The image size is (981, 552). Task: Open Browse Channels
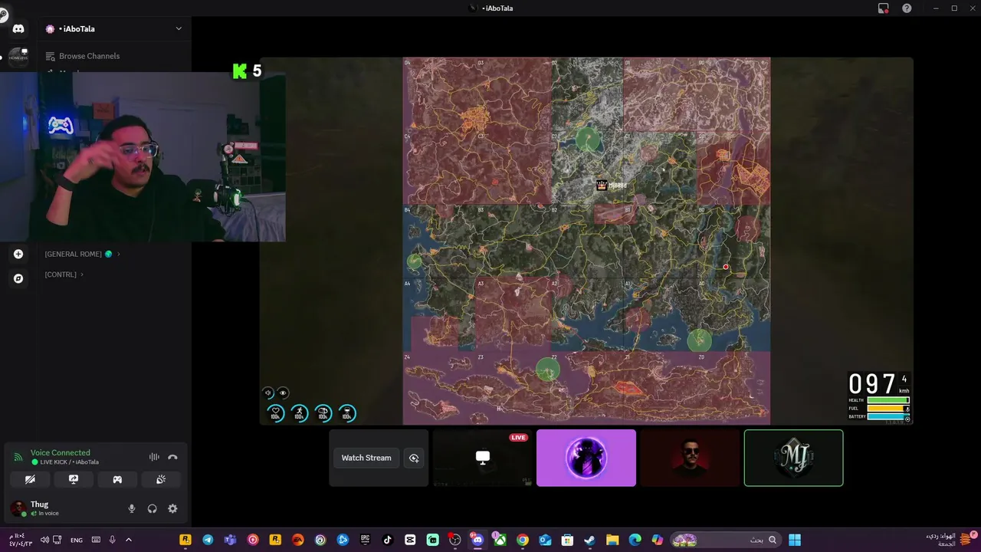(83, 56)
